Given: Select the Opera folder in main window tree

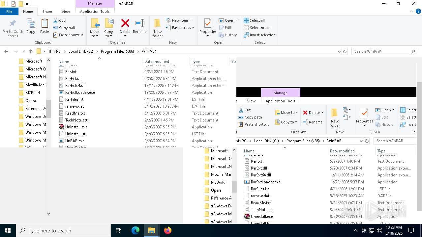Looking at the screenshot, I should pos(31,101).
